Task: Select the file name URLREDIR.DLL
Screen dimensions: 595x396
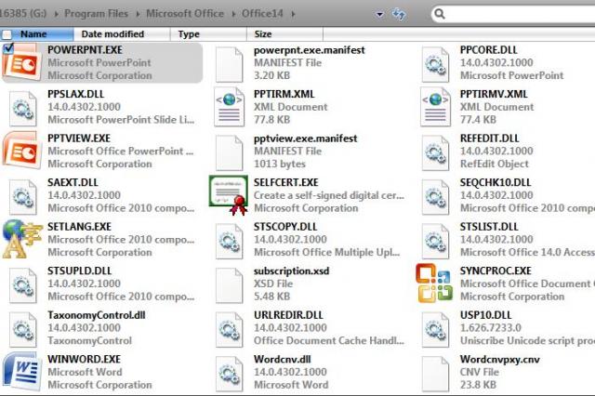Action: pyautogui.click(x=288, y=315)
